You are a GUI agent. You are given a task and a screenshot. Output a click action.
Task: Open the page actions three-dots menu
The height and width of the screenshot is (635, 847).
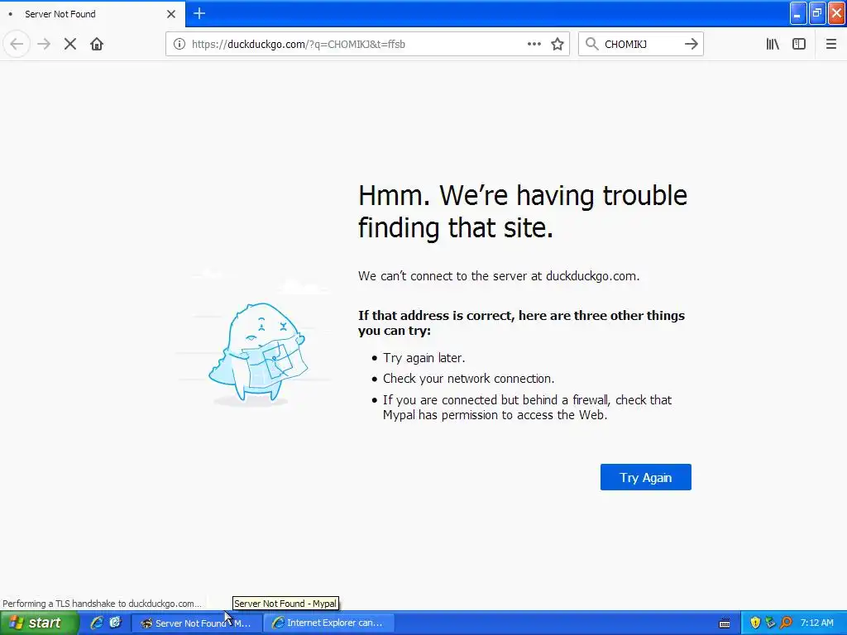coord(534,44)
